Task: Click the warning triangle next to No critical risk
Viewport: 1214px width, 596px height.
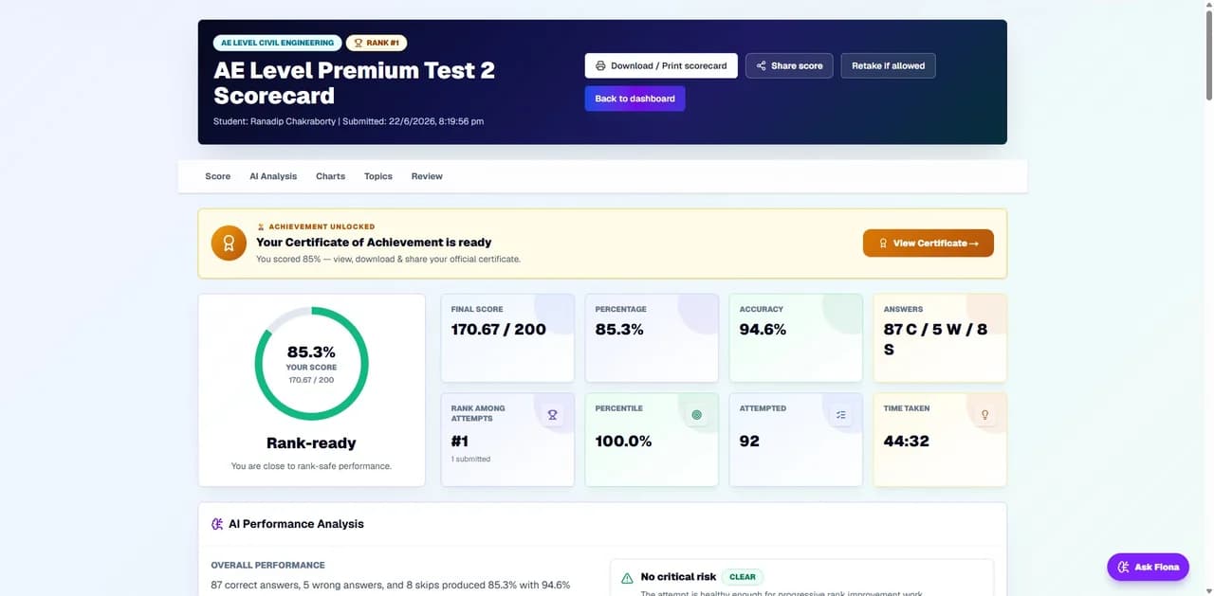Action: (x=627, y=577)
